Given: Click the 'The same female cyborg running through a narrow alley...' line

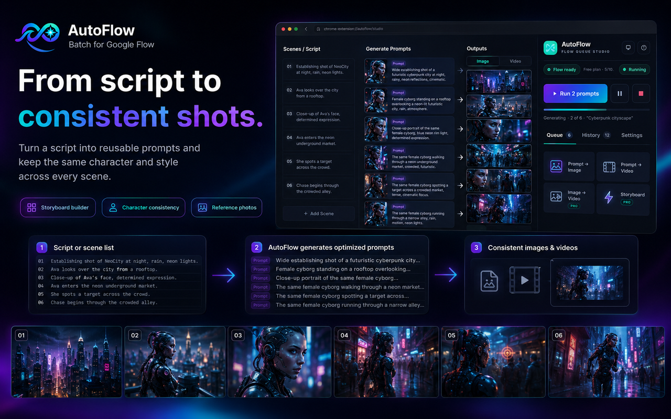Looking at the screenshot, I should 350,305.
